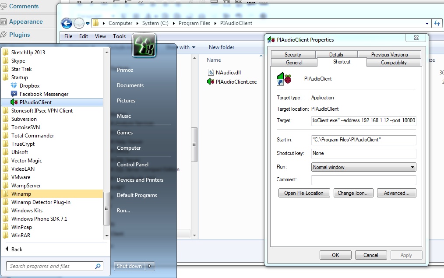The width and height of the screenshot is (444, 278).
Task: Click the Dropbox icon in Startup folder
Action: pos(14,85)
